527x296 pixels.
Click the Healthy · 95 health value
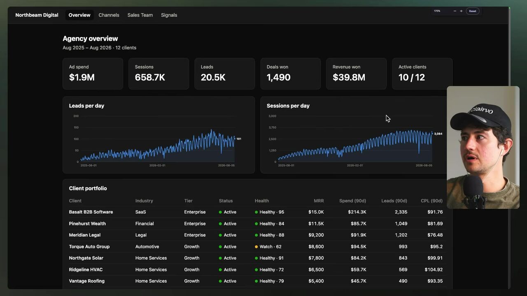(x=269, y=212)
